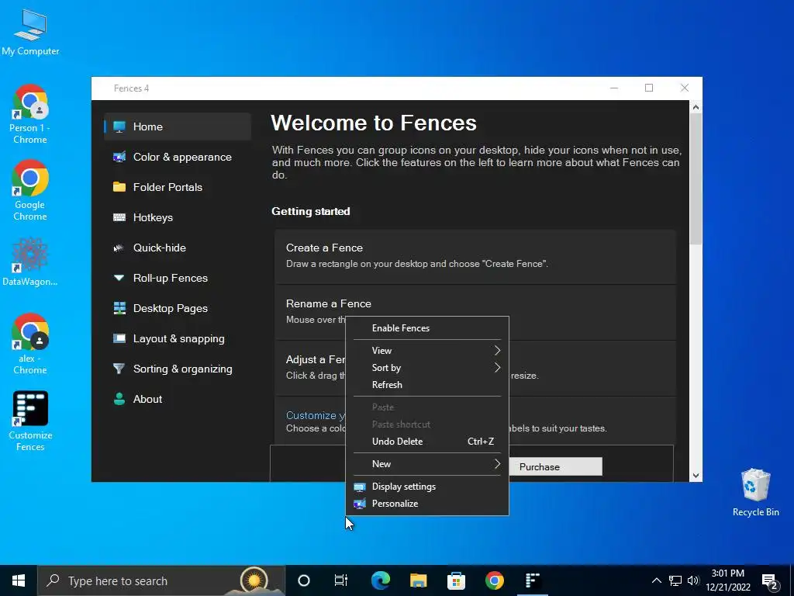Select the DataWagon desktop shortcut
The width and height of the screenshot is (794, 596).
(30, 262)
